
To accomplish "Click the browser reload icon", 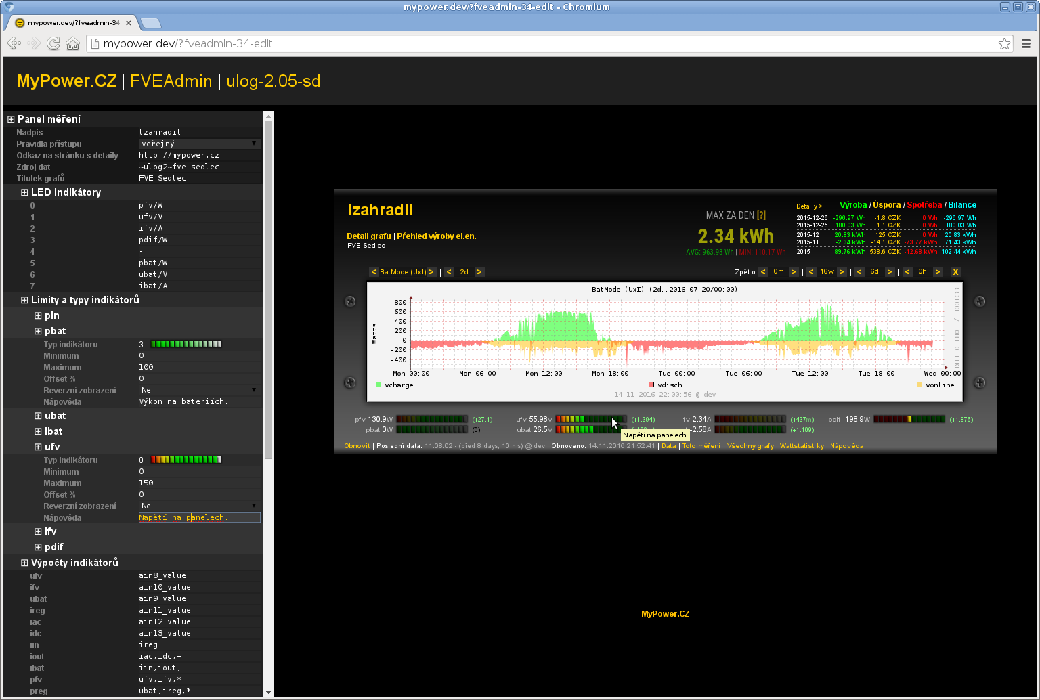I will click(x=53, y=44).
